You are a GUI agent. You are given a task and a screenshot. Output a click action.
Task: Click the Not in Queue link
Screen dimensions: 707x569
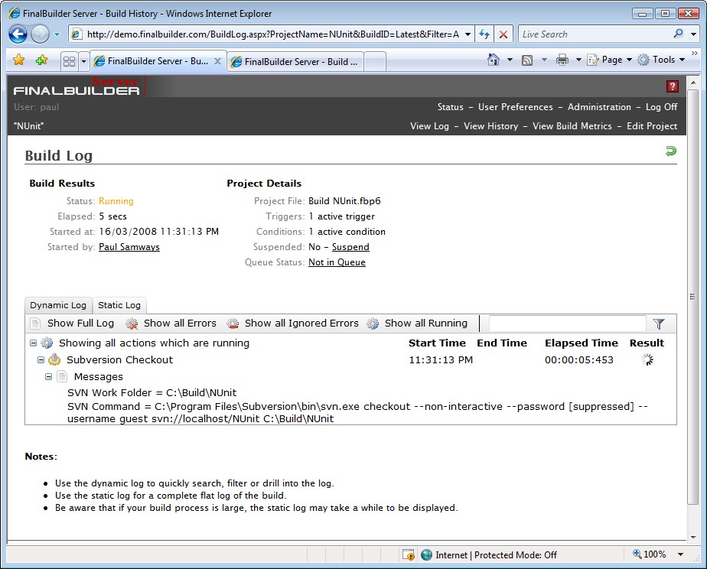pyautogui.click(x=337, y=262)
